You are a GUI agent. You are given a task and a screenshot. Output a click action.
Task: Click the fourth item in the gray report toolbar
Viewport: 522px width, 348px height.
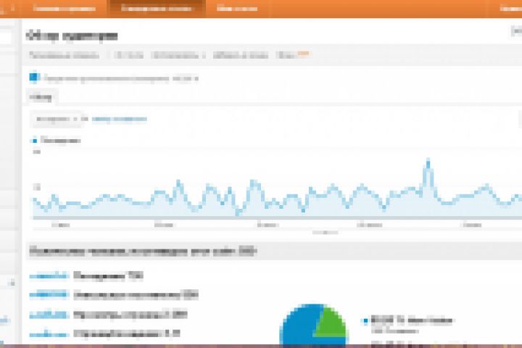[241, 55]
